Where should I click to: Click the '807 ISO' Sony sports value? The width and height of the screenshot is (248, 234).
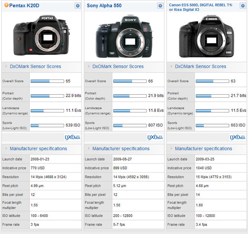pyautogui.click(x=155, y=125)
